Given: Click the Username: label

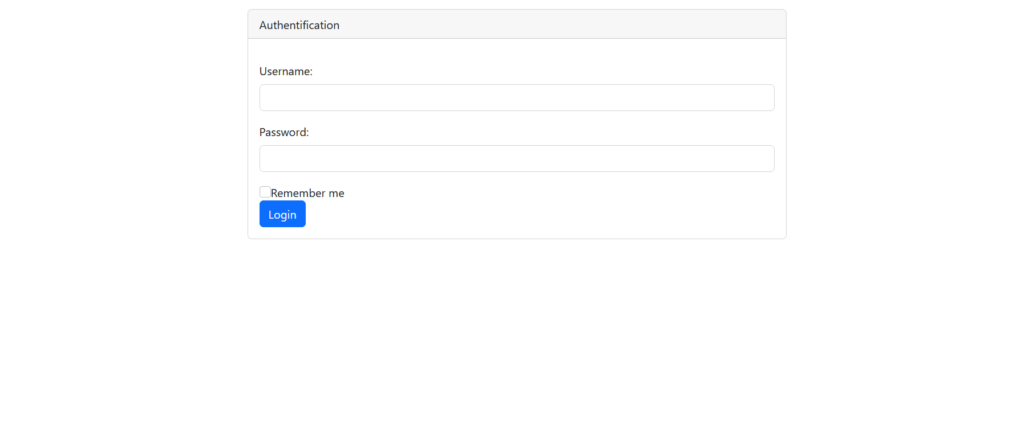Looking at the screenshot, I should (x=285, y=71).
